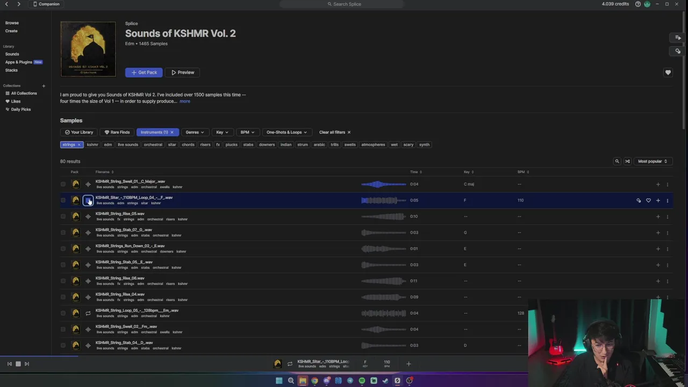Open the Key filter dropdown
The height and width of the screenshot is (387, 688).
[222, 132]
